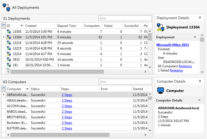
Task: Sort by Successful column header
Action: pos(133,26)
